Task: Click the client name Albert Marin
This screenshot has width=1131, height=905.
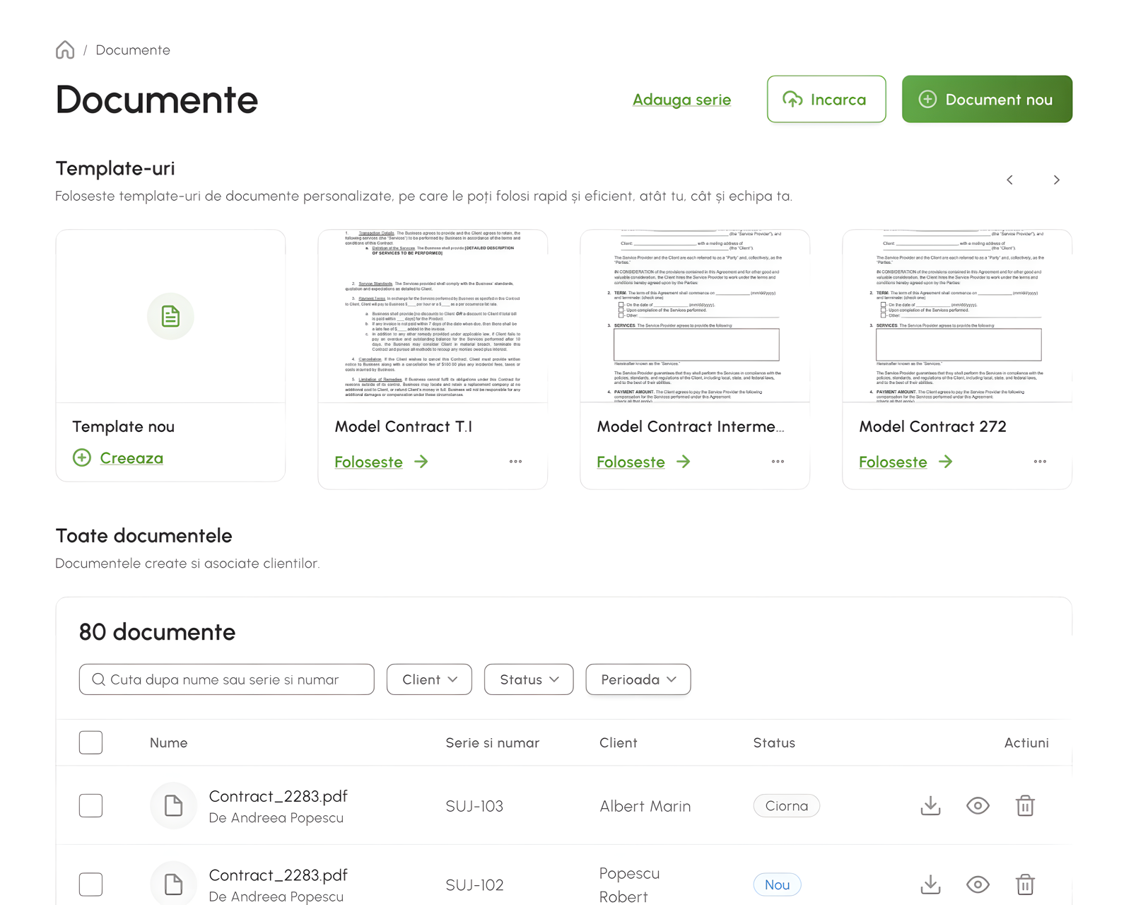Action: click(645, 806)
